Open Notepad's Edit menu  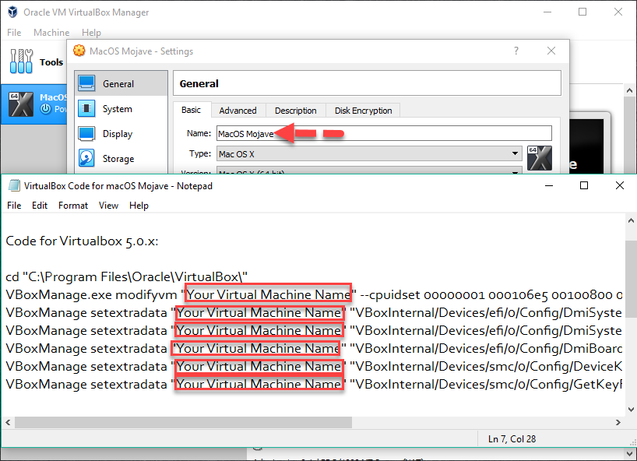pyautogui.click(x=40, y=206)
